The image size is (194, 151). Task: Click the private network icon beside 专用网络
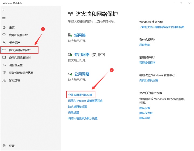(x=70, y=54)
